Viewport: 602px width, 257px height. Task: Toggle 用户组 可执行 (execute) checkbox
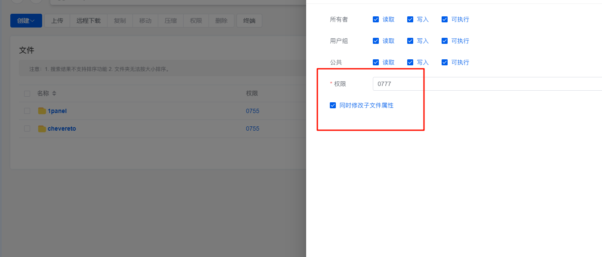pos(445,41)
